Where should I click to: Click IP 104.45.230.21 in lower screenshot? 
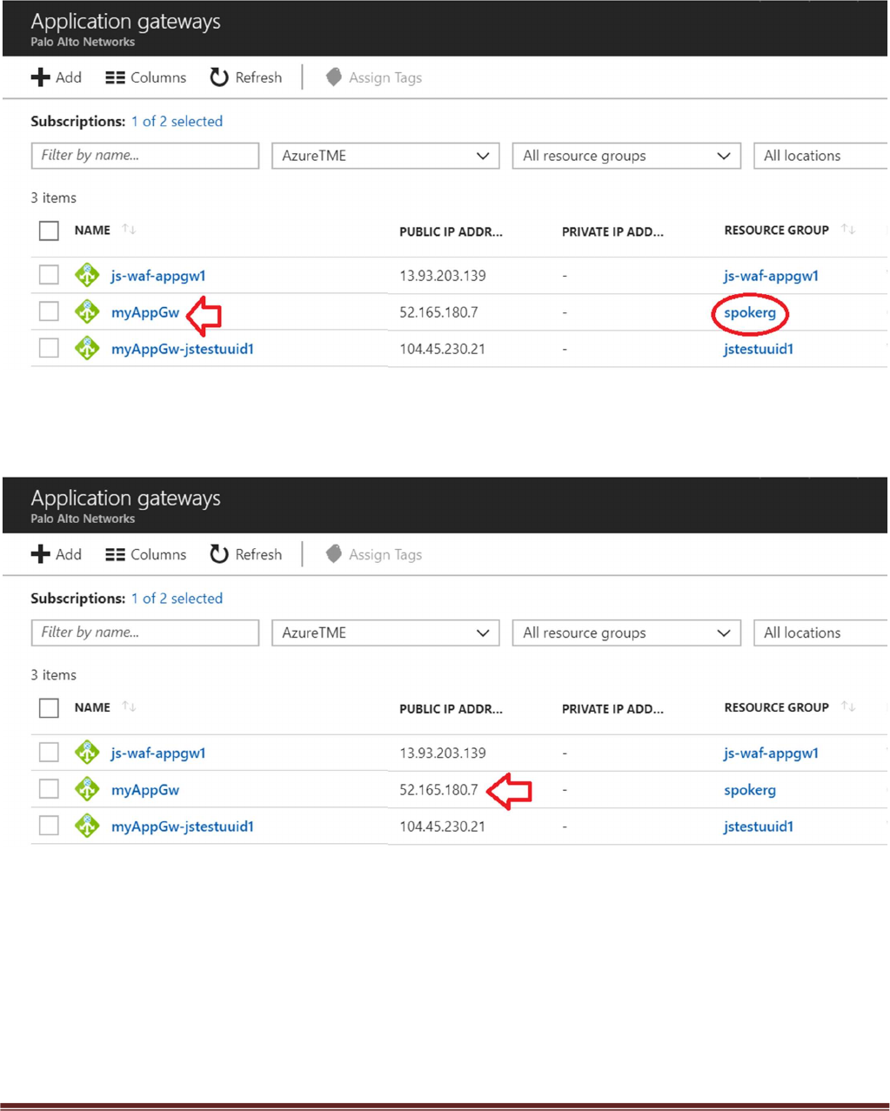[442, 827]
